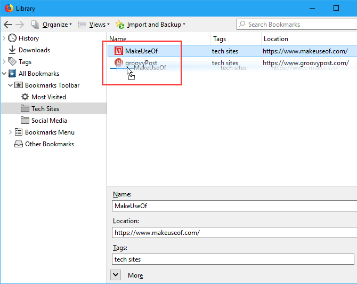Select Most Visited gear icon item

(x=25, y=97)
